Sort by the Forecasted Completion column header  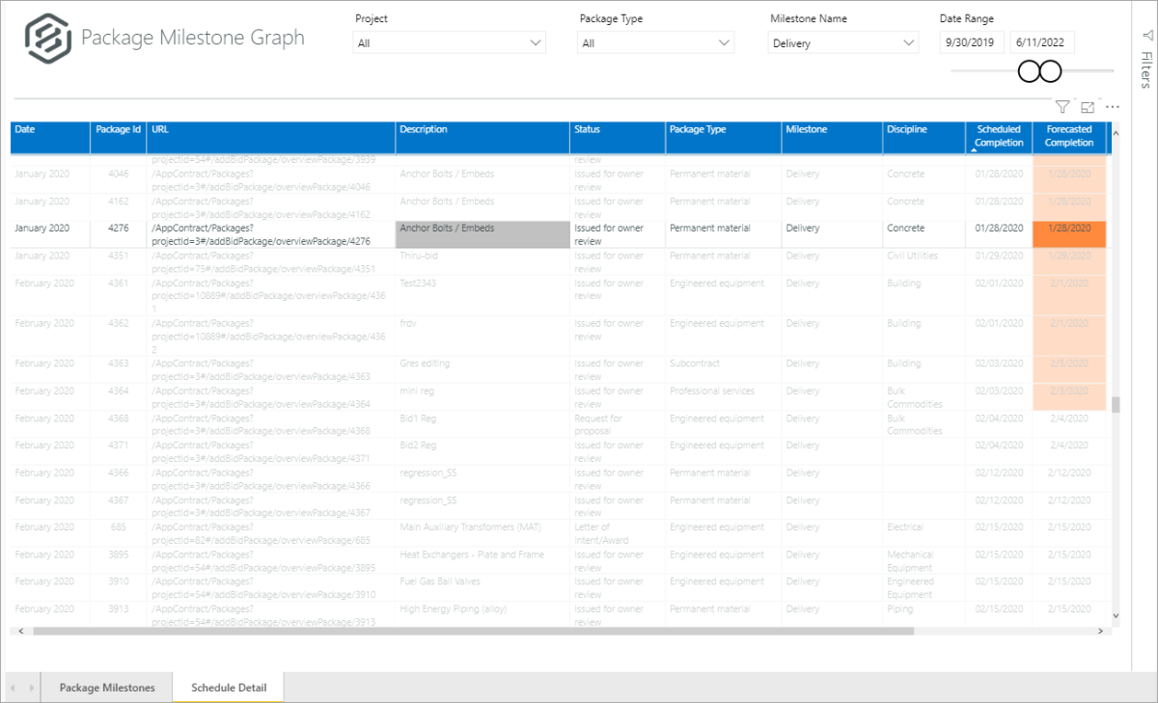tap(1068, 136)
